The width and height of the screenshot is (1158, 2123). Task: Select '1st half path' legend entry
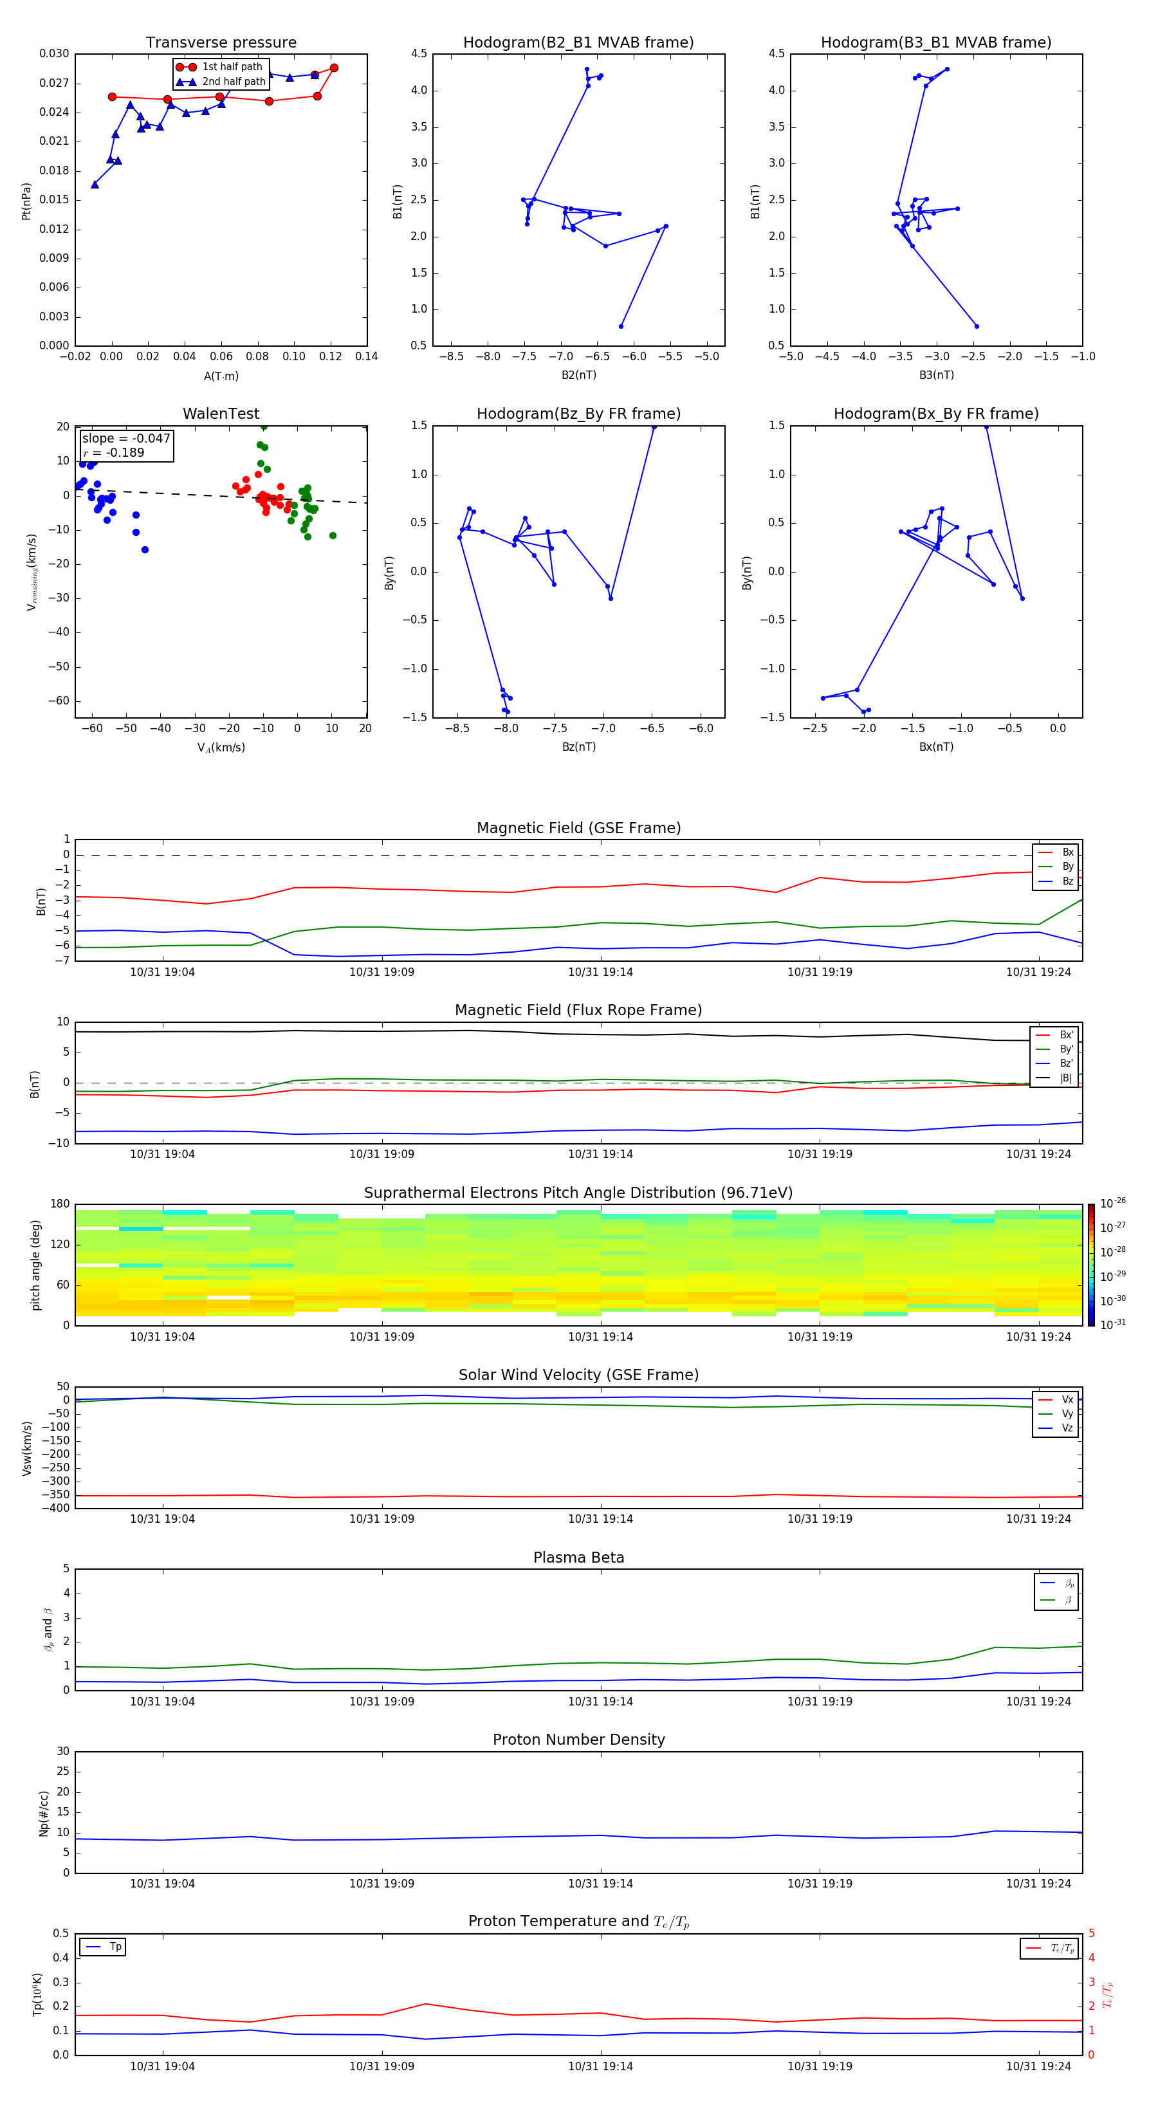tap(220, 67)
